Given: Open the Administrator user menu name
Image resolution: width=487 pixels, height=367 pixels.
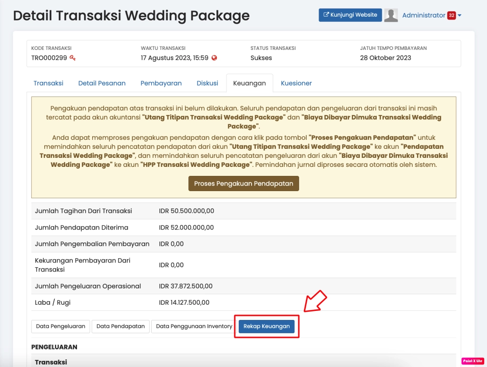Looking at the screenshot, I should [x=423, y=15].
